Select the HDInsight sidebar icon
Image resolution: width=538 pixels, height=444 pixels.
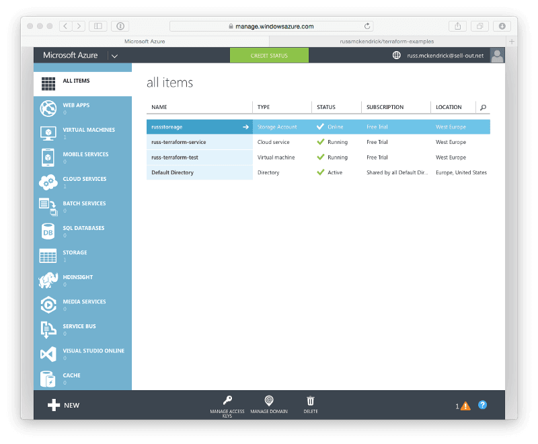point(47,280)
